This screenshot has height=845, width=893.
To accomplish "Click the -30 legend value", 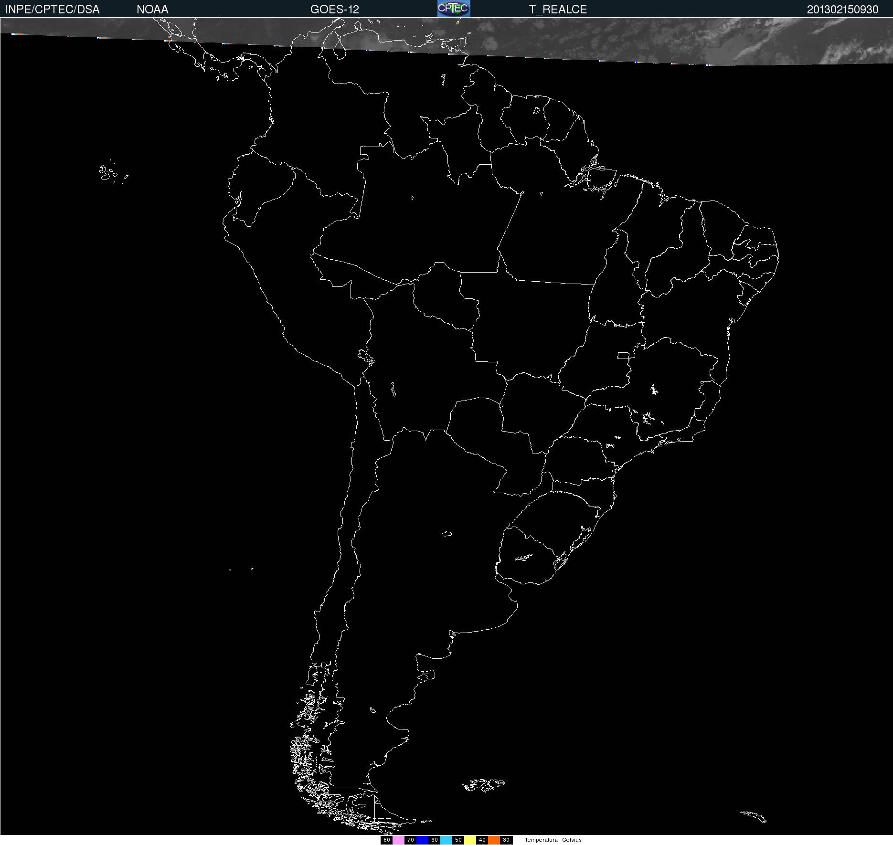I will tap(505, 840).
